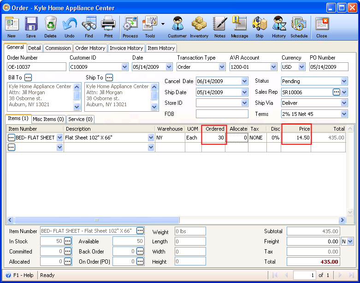Screen dimensions: 360x283
Task: Open the Item History tab
Action: pos(161,48)
